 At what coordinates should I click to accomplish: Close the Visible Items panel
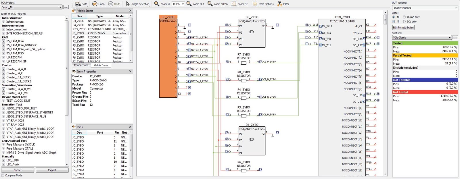[x=130, y=11]
